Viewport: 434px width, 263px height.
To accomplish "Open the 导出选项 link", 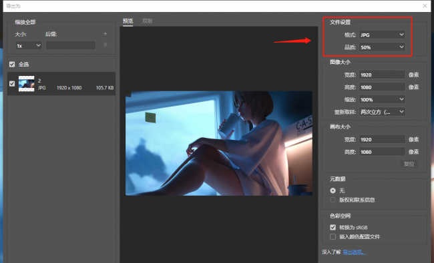I will pyautogui.click(x=355, y=252).
